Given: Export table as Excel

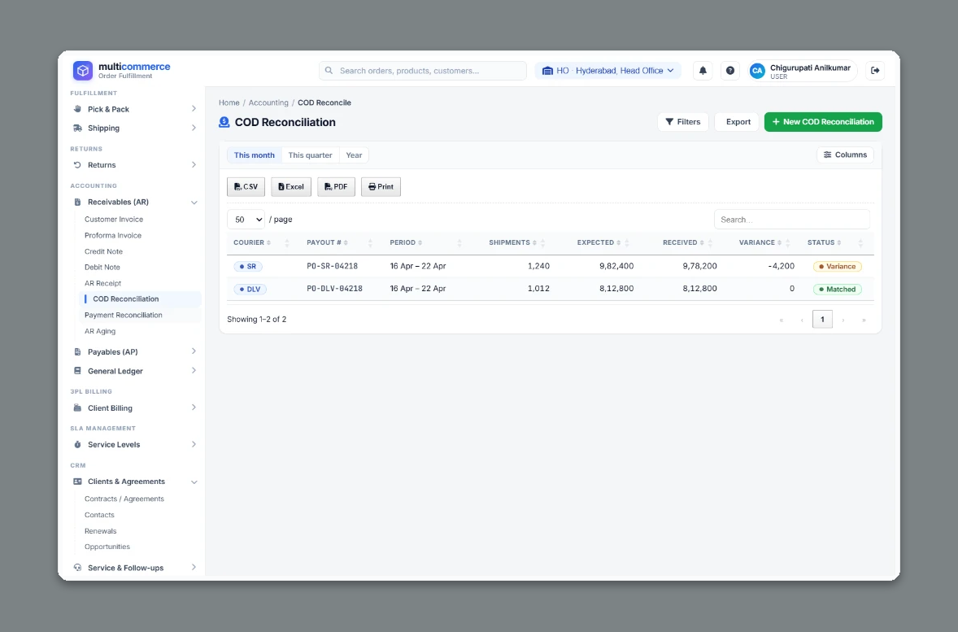Looking at the screenshot, I should pyautogui.click(x=291, y=187).
